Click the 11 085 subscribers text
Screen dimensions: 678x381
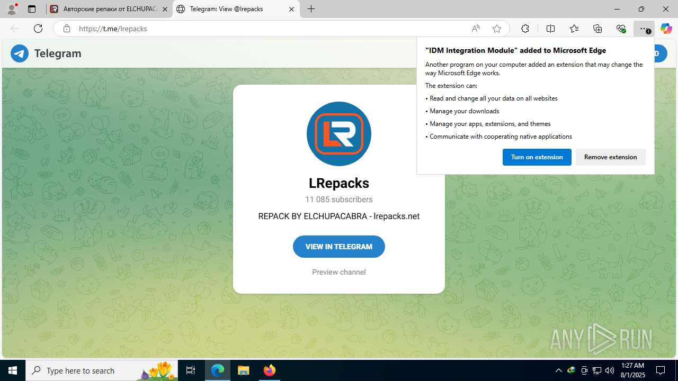click(x=339, y=199)
